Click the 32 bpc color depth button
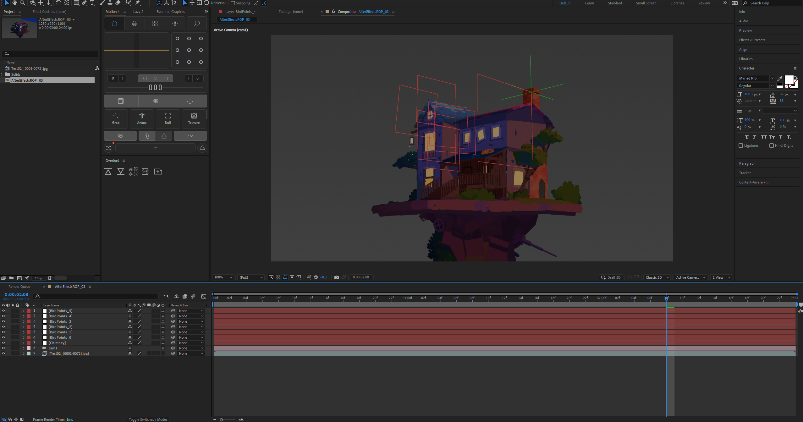This screenshot has width=803, height=422. pos(39,278)
